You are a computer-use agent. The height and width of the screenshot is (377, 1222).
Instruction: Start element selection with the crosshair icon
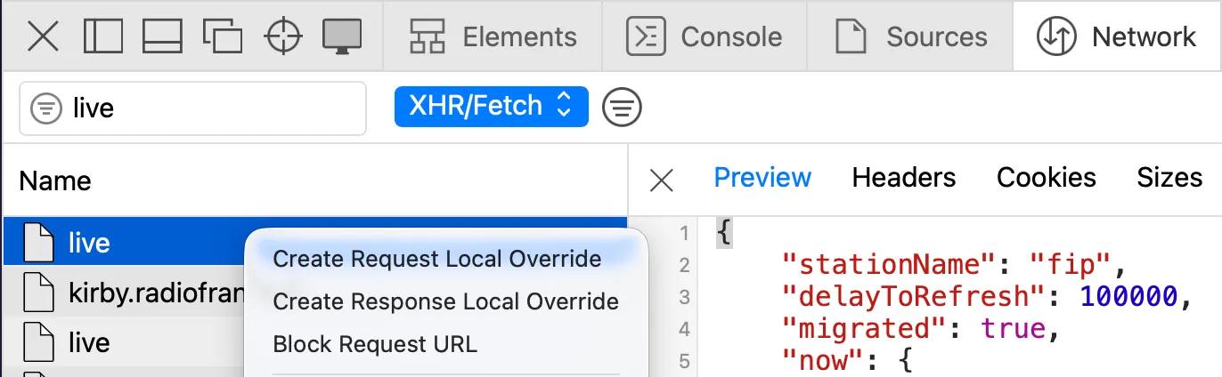click(x=283, y=36)
